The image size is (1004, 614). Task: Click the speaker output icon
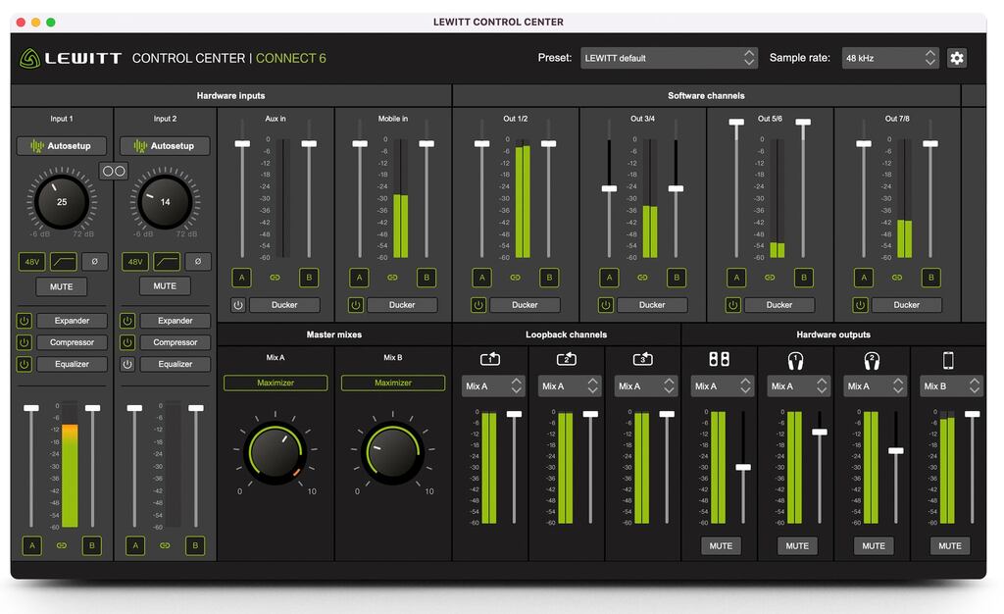pos(719,359)
